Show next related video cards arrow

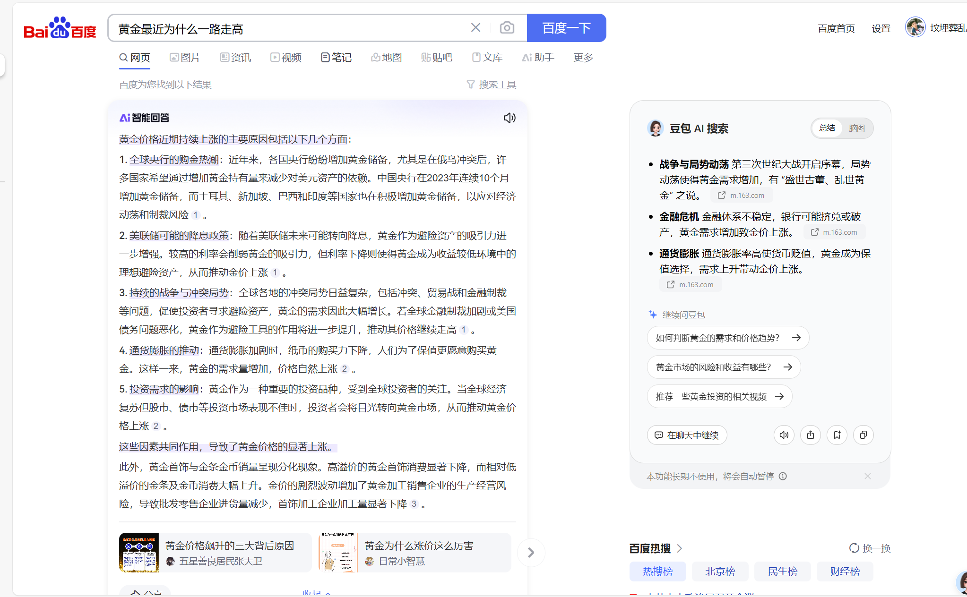tap(531, 553)
